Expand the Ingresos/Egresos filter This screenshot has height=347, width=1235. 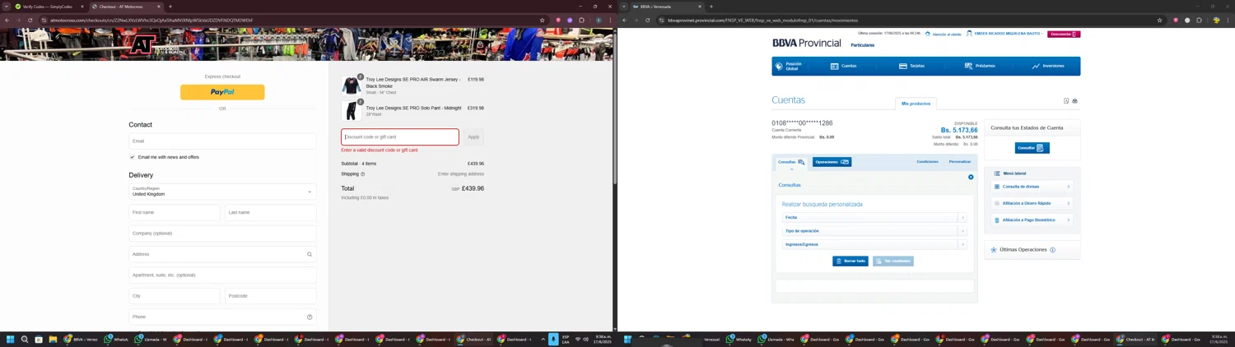[874, 244]
